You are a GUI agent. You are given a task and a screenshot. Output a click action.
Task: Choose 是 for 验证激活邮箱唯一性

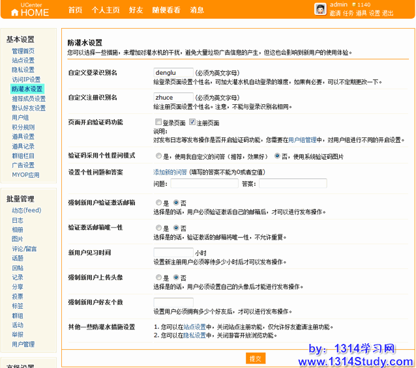pos(158,228)
